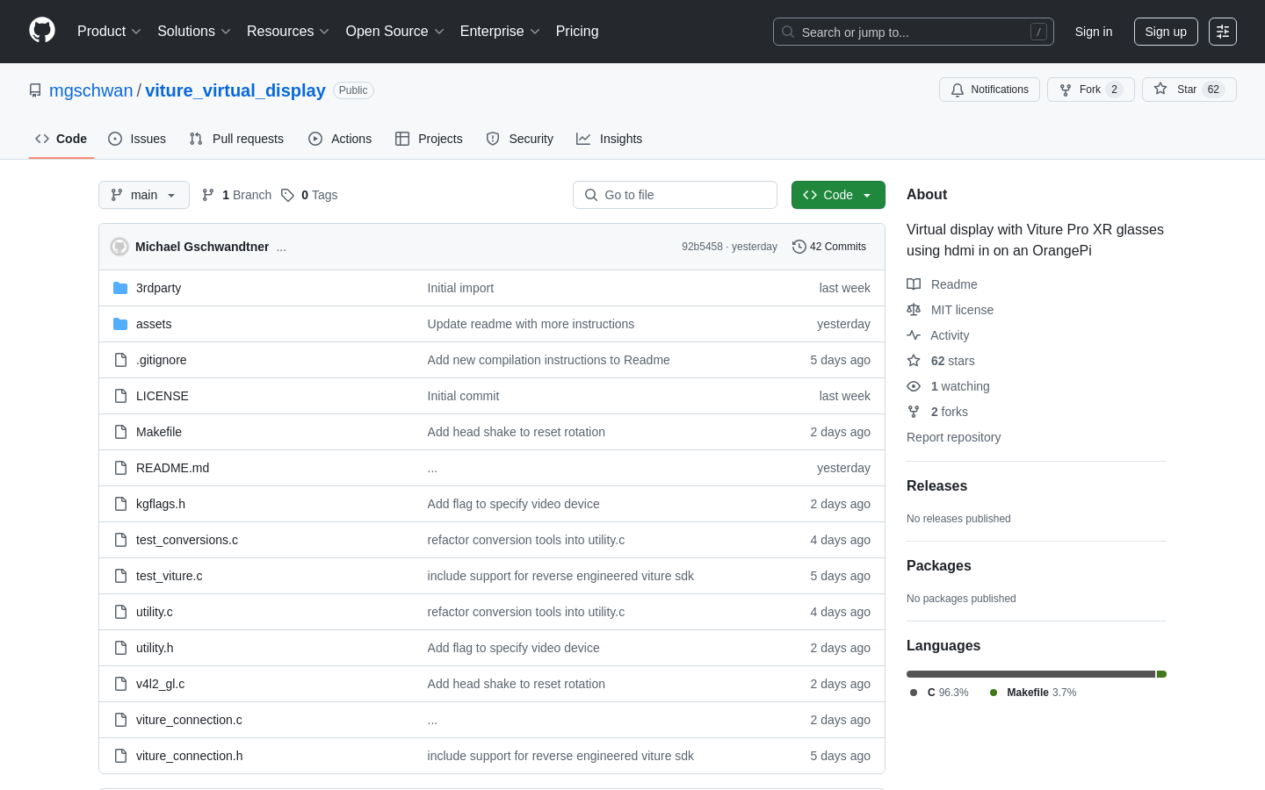Switch to the Insights tab

pos(609,139)
